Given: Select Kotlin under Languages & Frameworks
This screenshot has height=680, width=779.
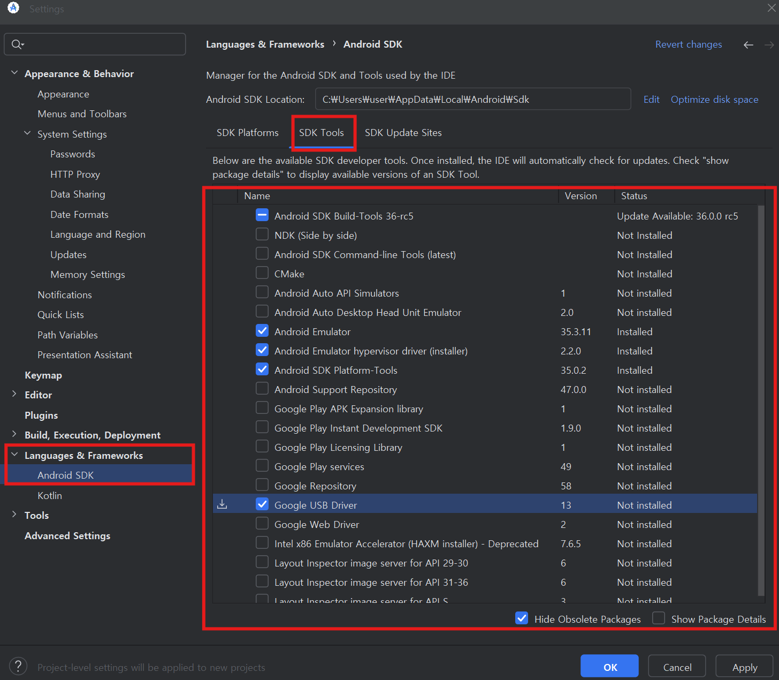Looking at the screenshot, I should point(50,496).
